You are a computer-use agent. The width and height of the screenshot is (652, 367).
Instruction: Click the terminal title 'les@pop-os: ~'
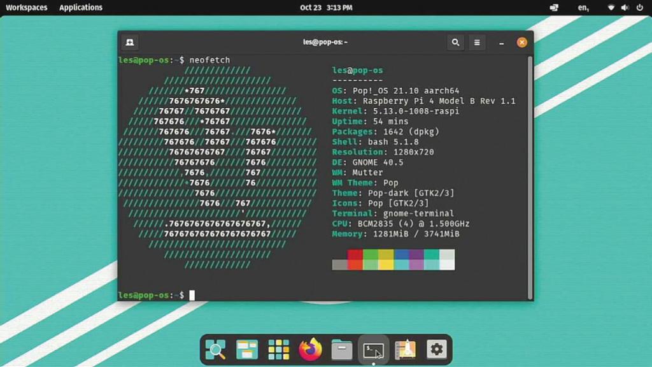pos(325,42)
